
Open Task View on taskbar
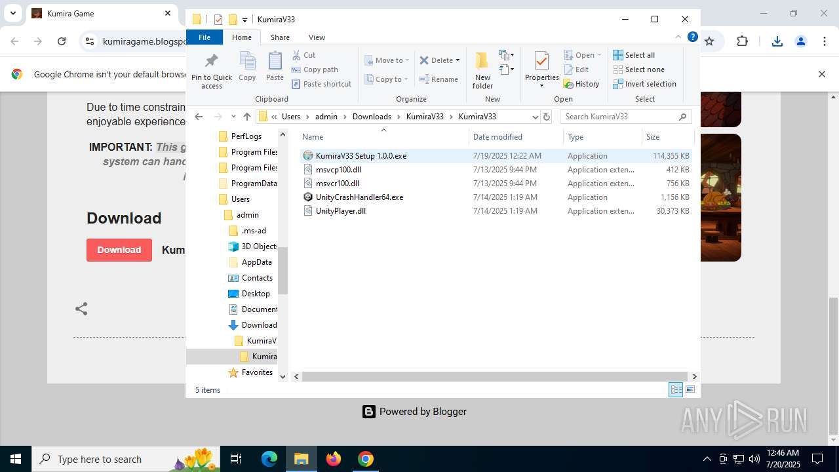point(236,459)
